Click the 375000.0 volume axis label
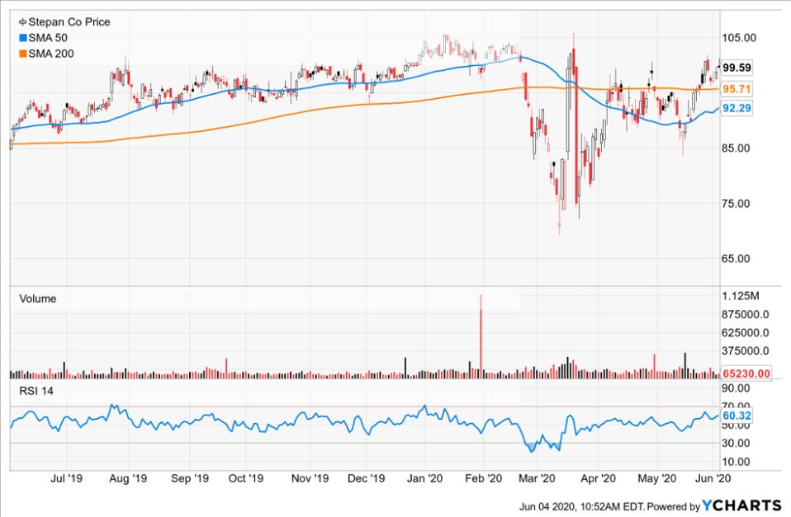The height and width of the screenshot is (517, 791). [746, 350]
